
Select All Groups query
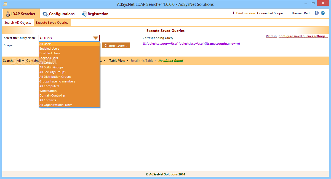click(x=69, y=63)
